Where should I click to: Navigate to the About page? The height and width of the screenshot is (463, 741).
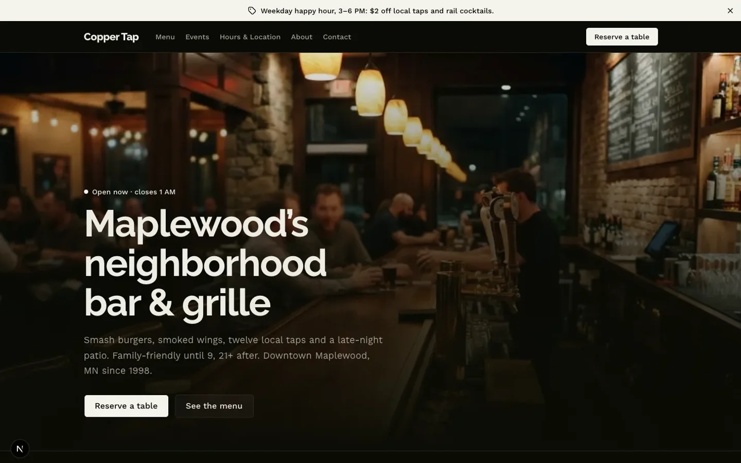302,37
